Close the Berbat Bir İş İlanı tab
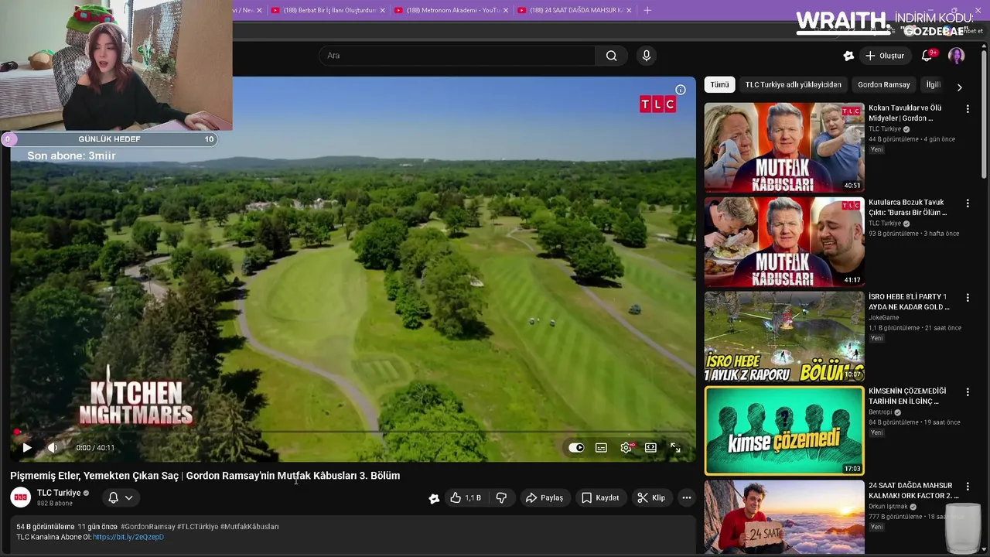 point(382,10)
